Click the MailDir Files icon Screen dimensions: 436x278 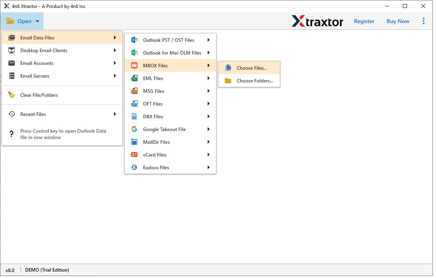coord(135,142)
